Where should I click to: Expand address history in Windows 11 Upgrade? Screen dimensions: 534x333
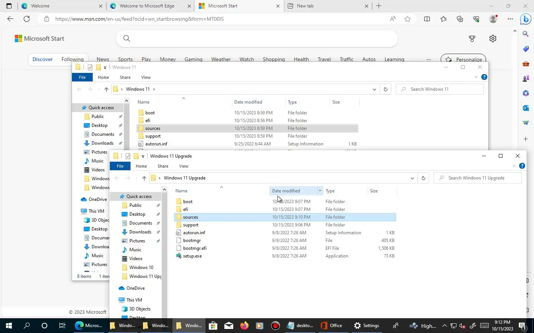(x=412, y=178)
